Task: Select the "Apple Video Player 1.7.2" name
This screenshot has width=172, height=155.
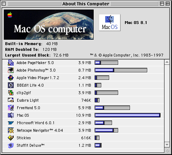Action: (x=38, y=78)
